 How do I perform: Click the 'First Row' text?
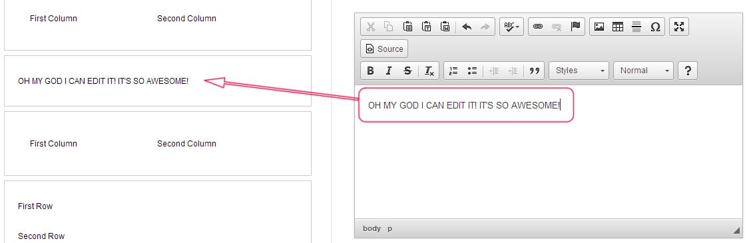[35, 206]
